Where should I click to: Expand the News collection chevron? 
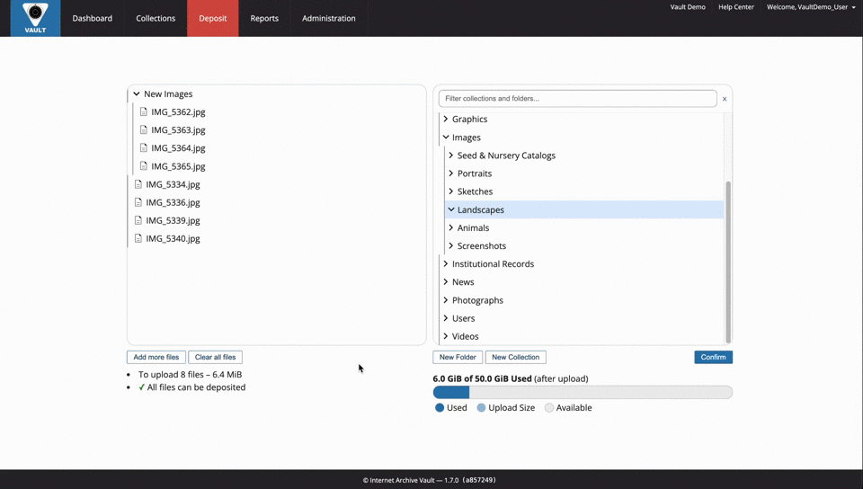(446, 281)
